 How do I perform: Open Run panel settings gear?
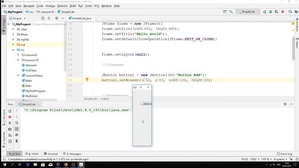pos(285,104)
